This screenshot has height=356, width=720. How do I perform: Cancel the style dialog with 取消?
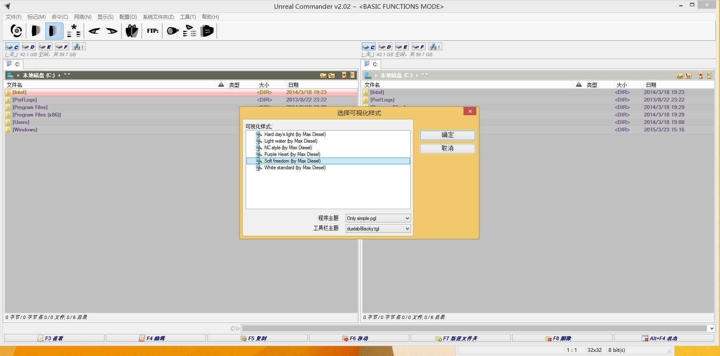coord(448,148)
